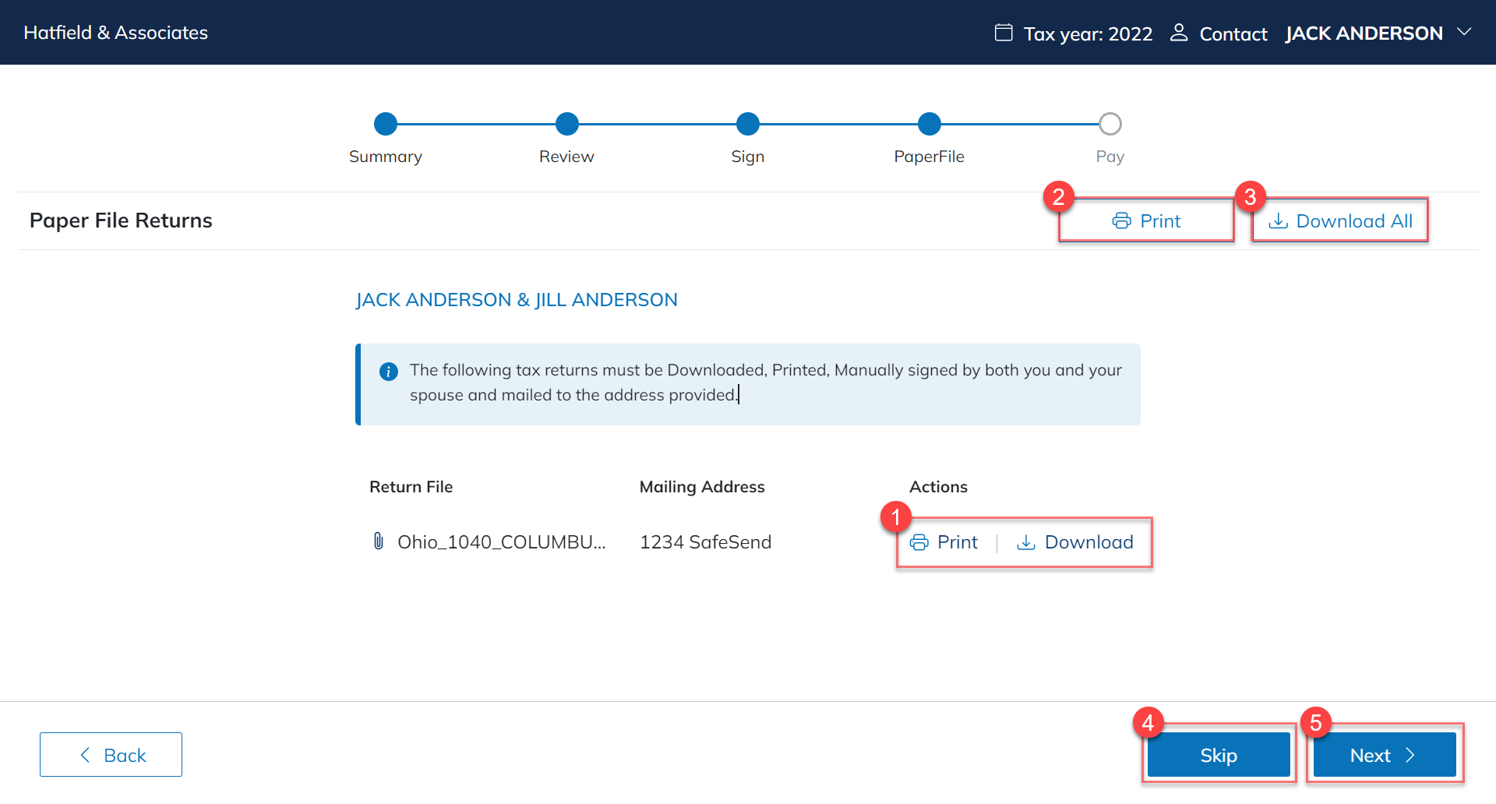This screenshot has height=804, width=1496.
Task: Go to the Summary step circle
Action: pyautogui.click(x=386, y=124)
